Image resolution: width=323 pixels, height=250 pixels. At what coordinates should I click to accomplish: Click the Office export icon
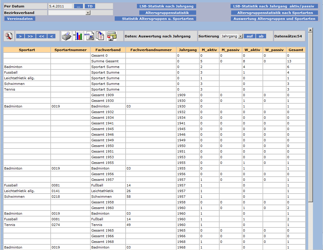click(89, 36)
